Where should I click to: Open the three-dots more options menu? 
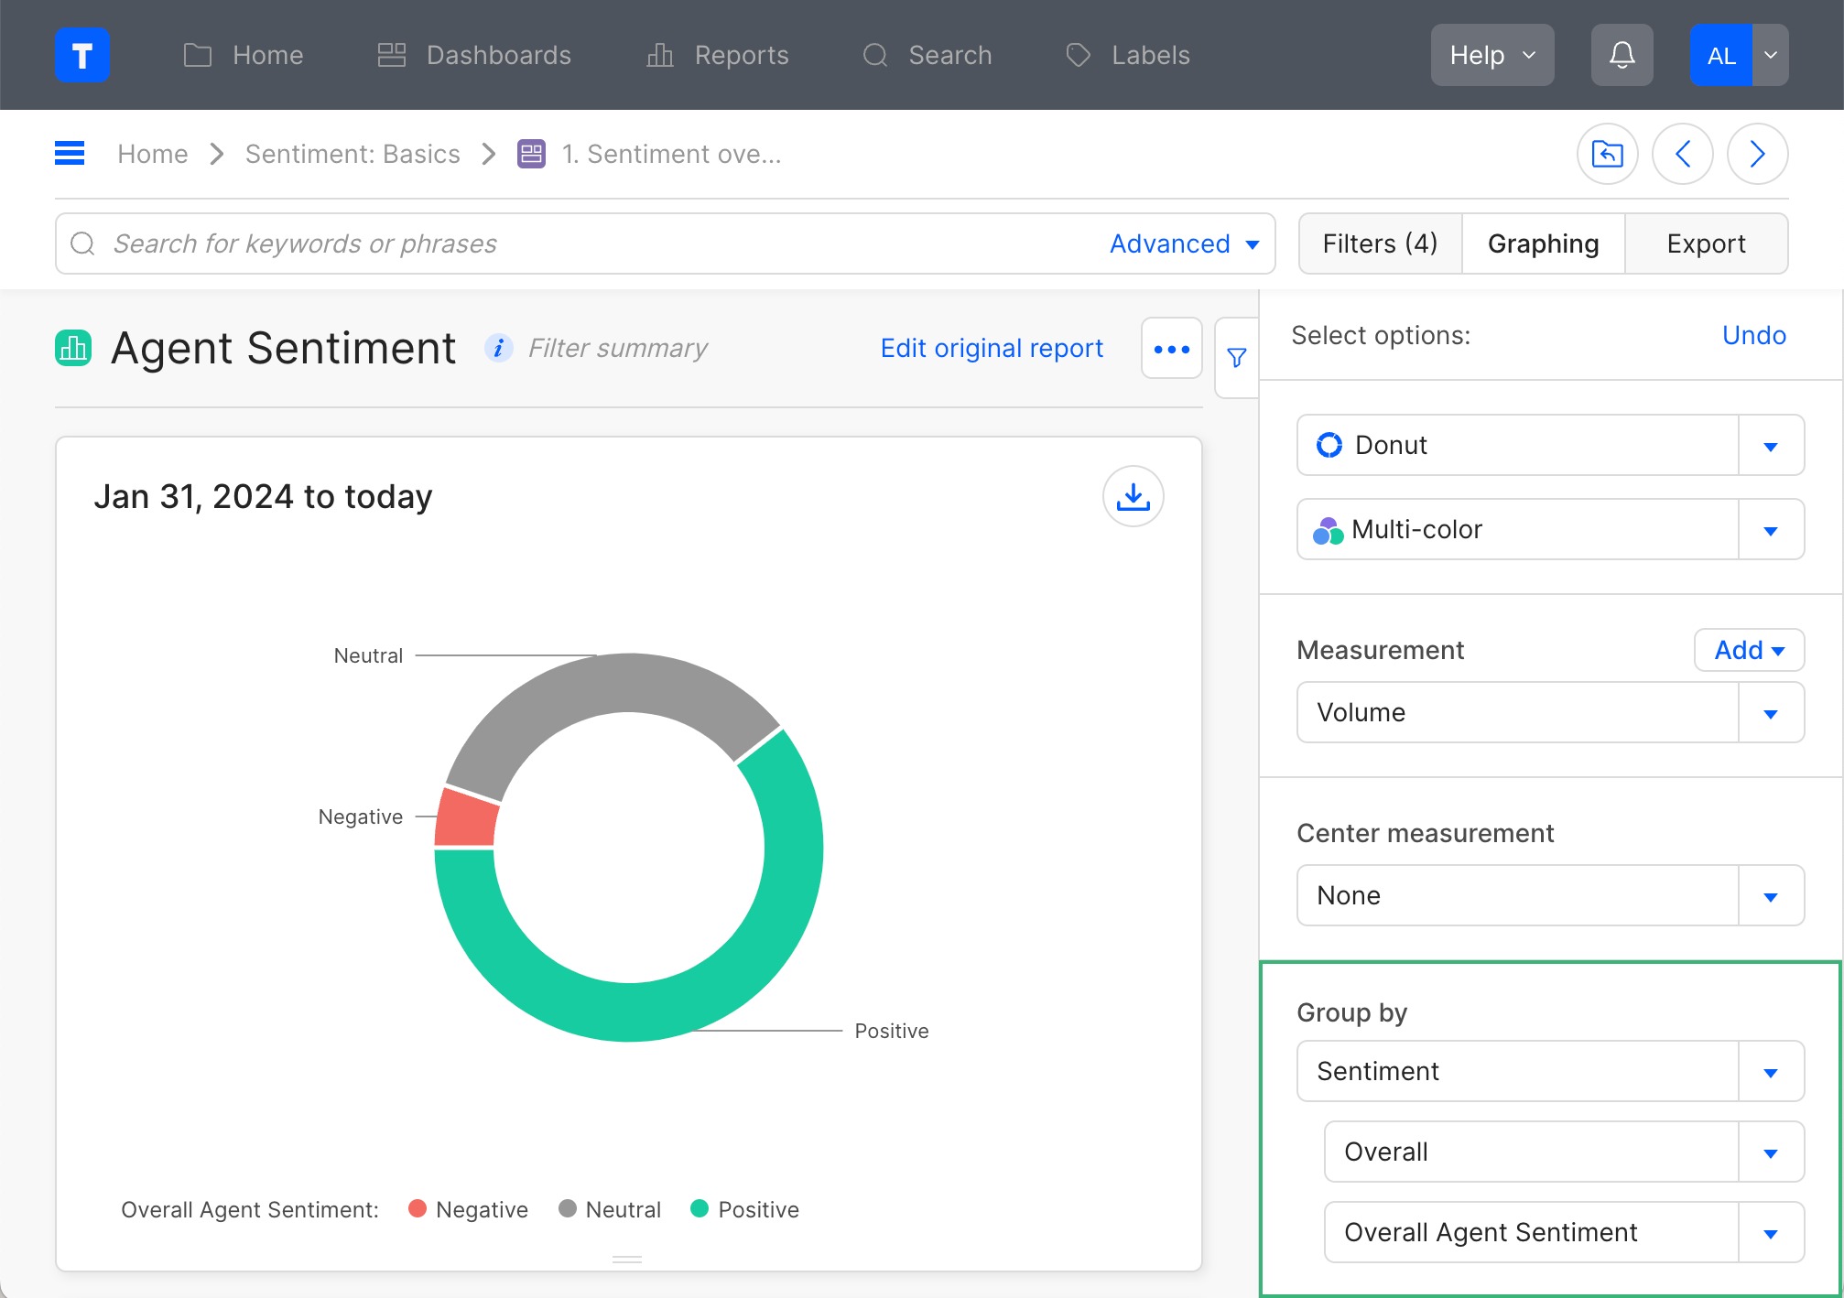point(1171,349)
